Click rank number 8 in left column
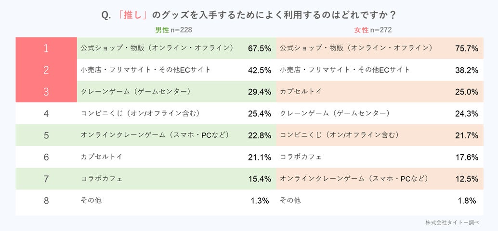The width and height of the screenshot is (498, 231). tap(46, 201)
